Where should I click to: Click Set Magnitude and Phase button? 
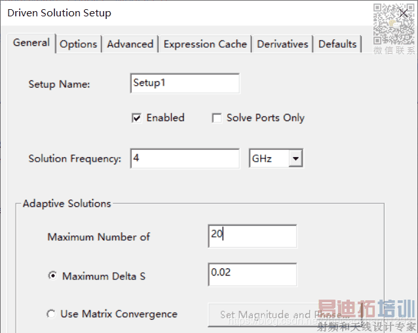(x=284, y=315)
